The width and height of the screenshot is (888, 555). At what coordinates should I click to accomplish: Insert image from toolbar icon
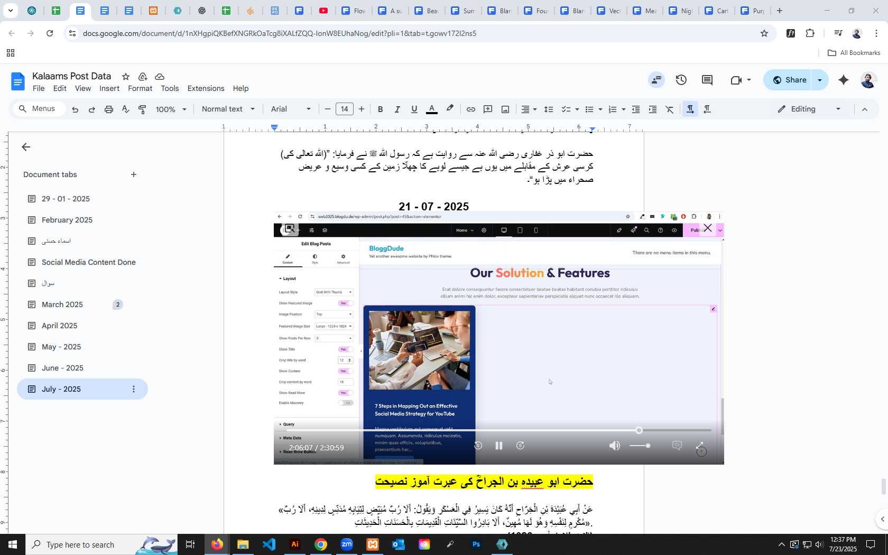505,109
